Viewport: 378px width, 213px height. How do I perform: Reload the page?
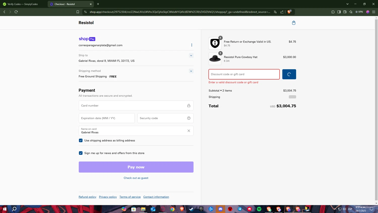pyautogui.click(x=16, y=12)
